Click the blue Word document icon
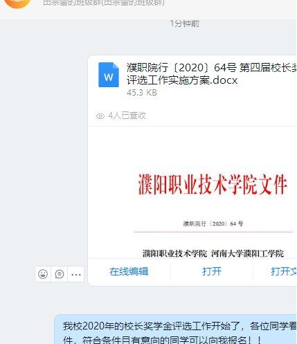 click(109, 75)
